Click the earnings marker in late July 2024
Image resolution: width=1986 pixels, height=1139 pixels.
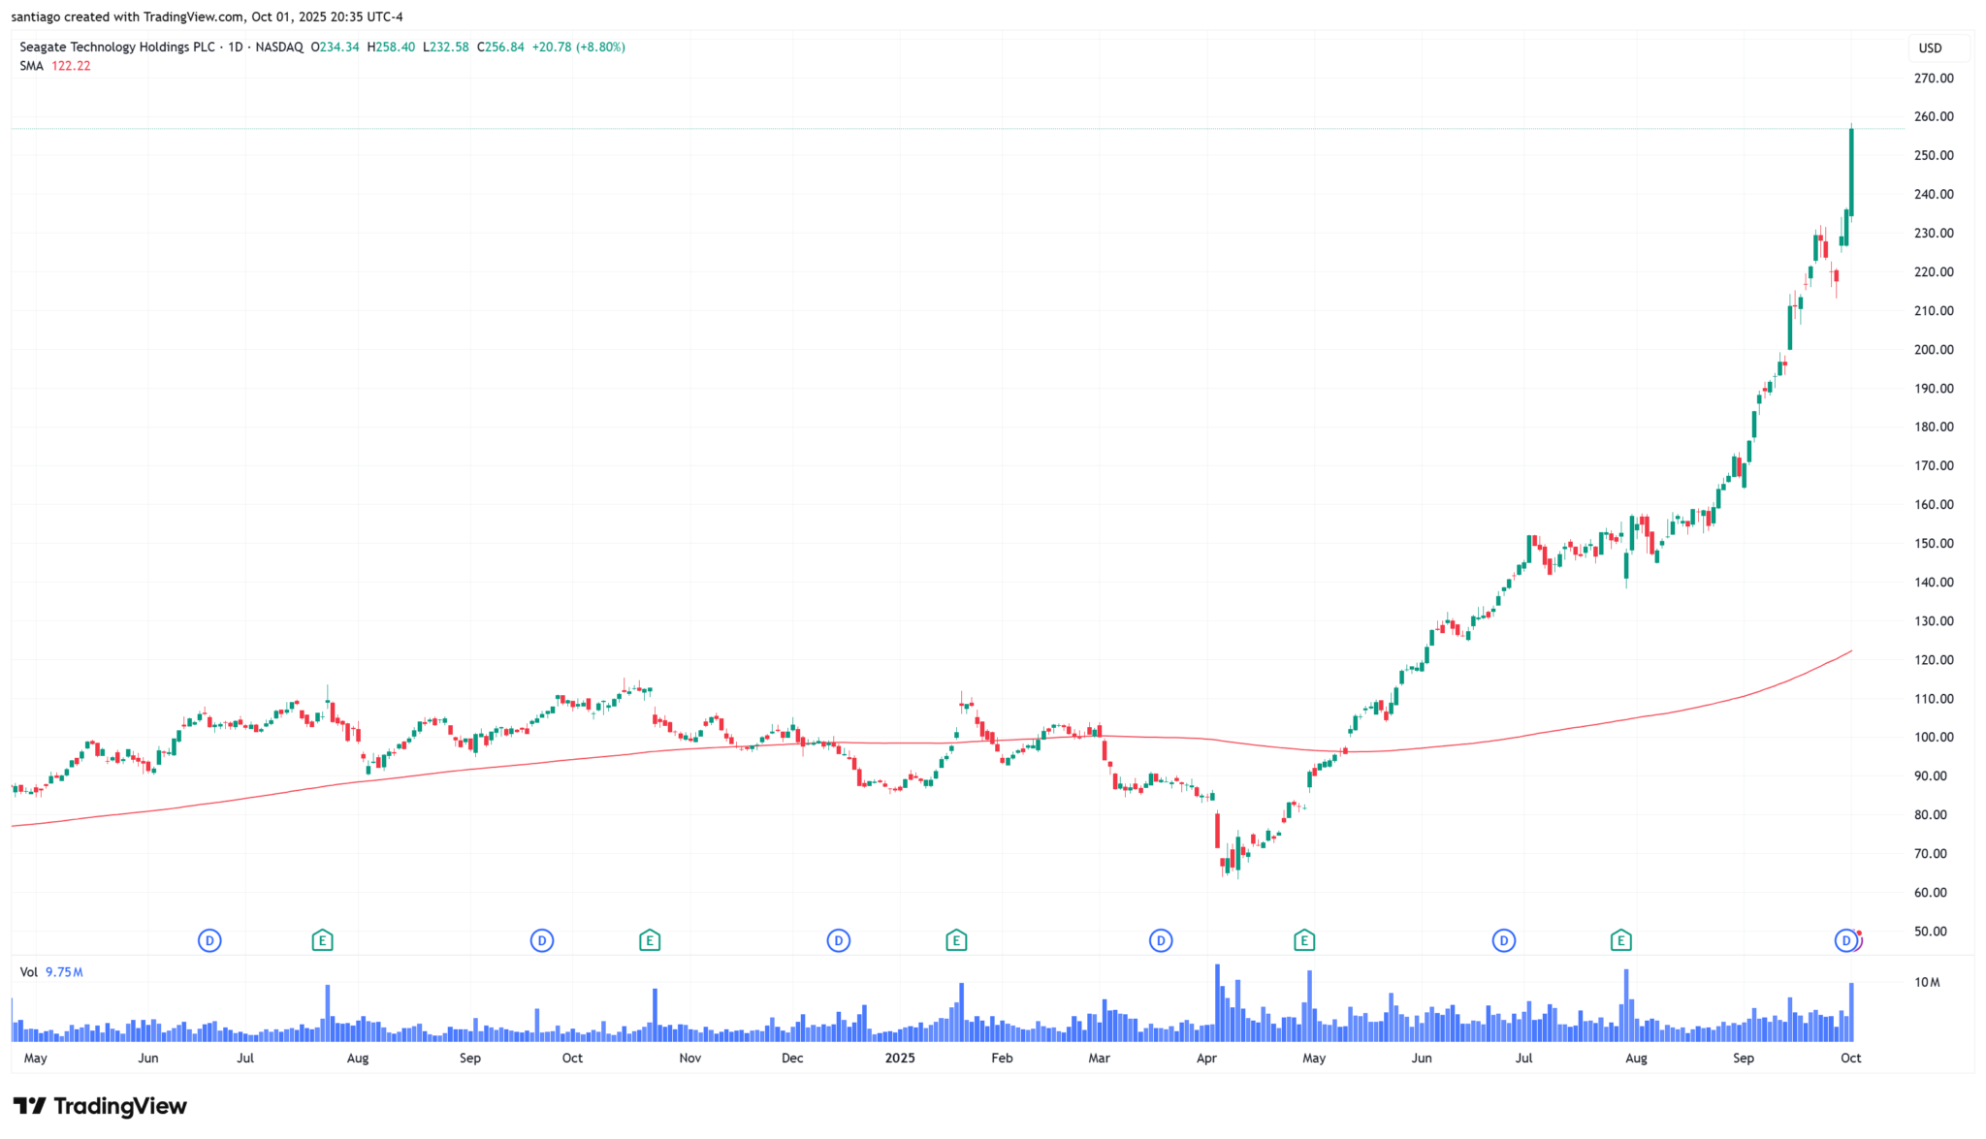pos(323,940)
